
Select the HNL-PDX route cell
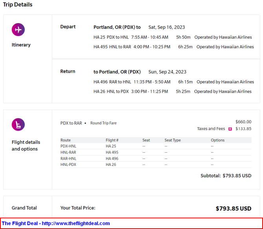pos(68,164)
